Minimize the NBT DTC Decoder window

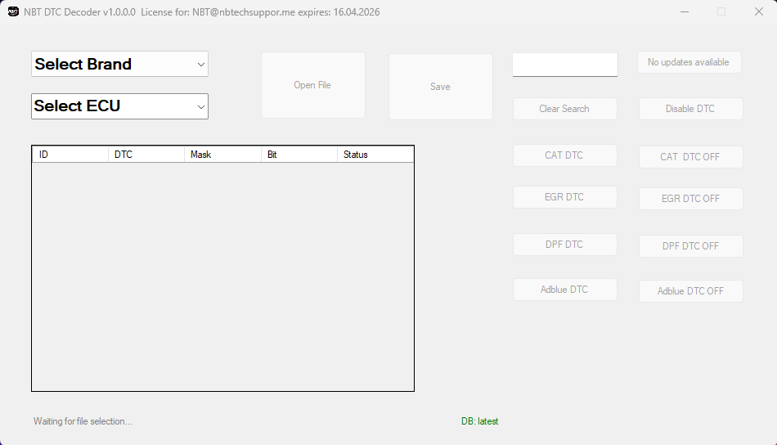[685, 12]
